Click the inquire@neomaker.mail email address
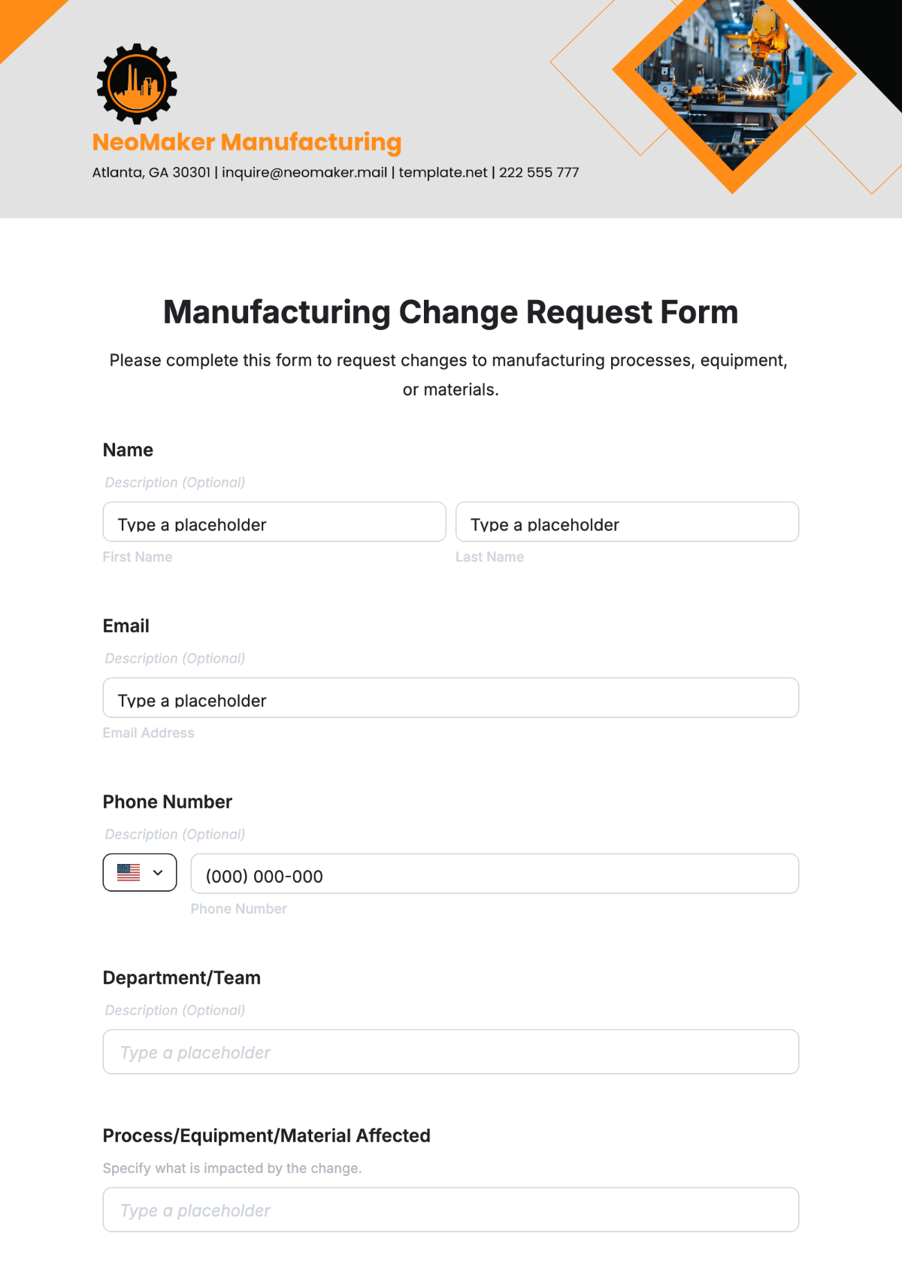 pyautogui.click(x=304, y=172)
